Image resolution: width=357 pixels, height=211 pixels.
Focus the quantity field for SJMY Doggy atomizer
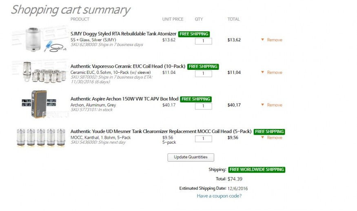[x=203, y=41]
